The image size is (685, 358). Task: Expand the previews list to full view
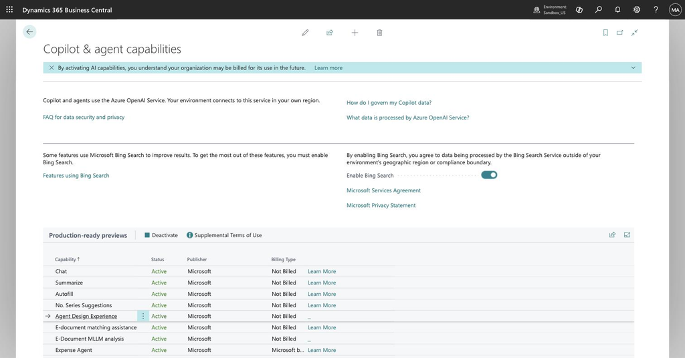627,235
